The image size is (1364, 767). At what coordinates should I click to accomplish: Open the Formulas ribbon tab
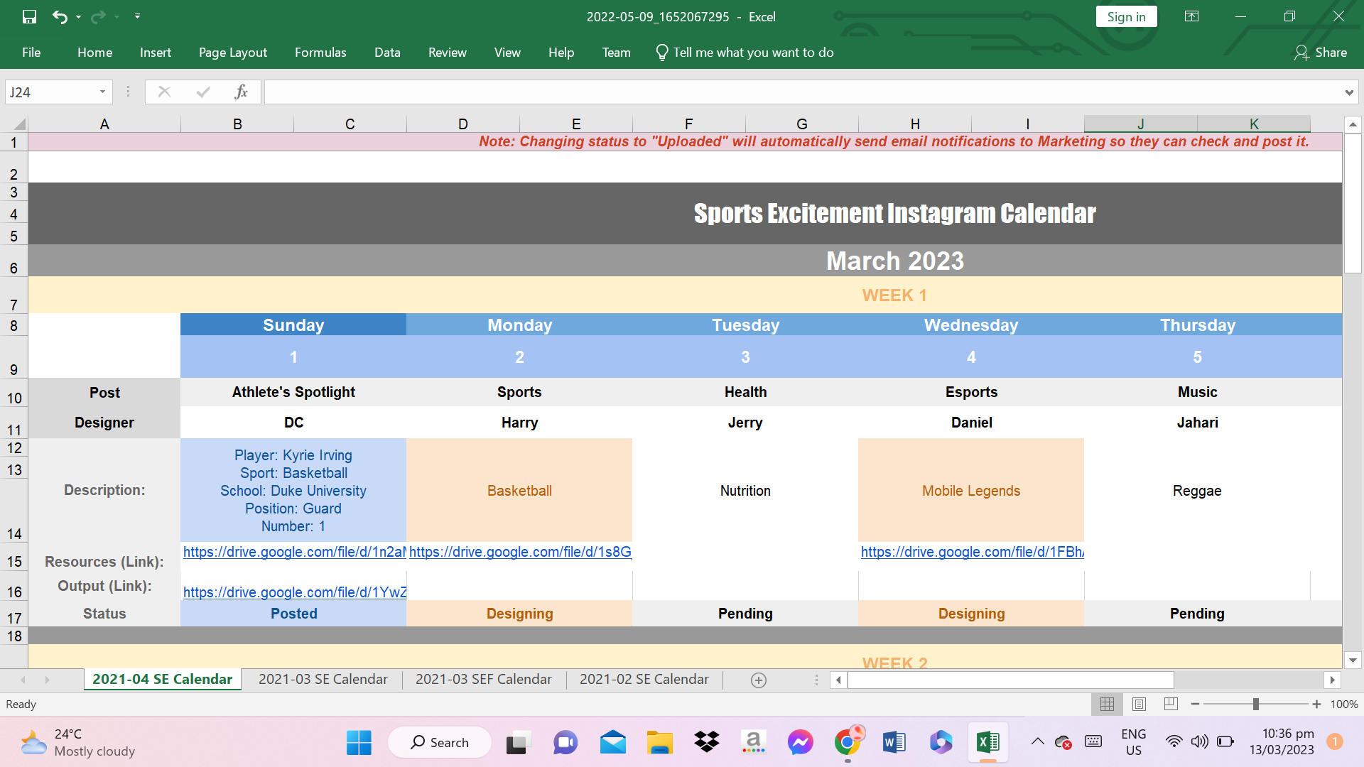click(x=320, y=53)
